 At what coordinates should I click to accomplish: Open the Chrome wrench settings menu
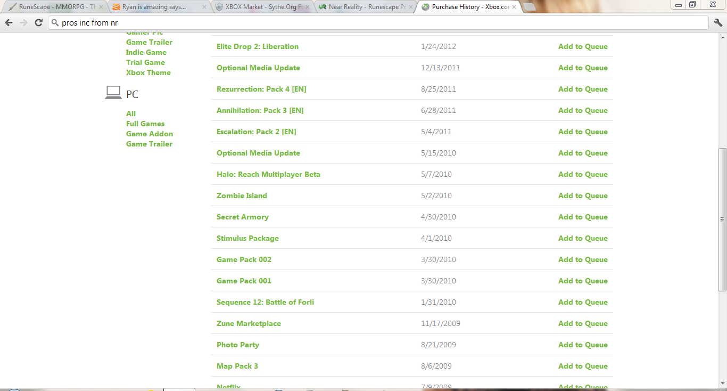click(718, 23)
